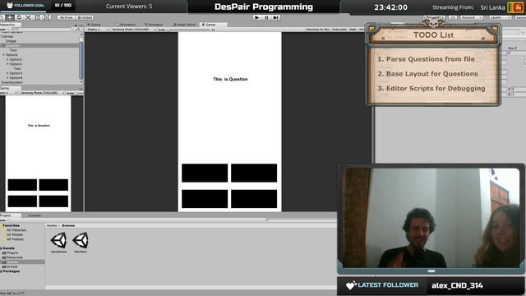Click the Pause button

[266, 17]
